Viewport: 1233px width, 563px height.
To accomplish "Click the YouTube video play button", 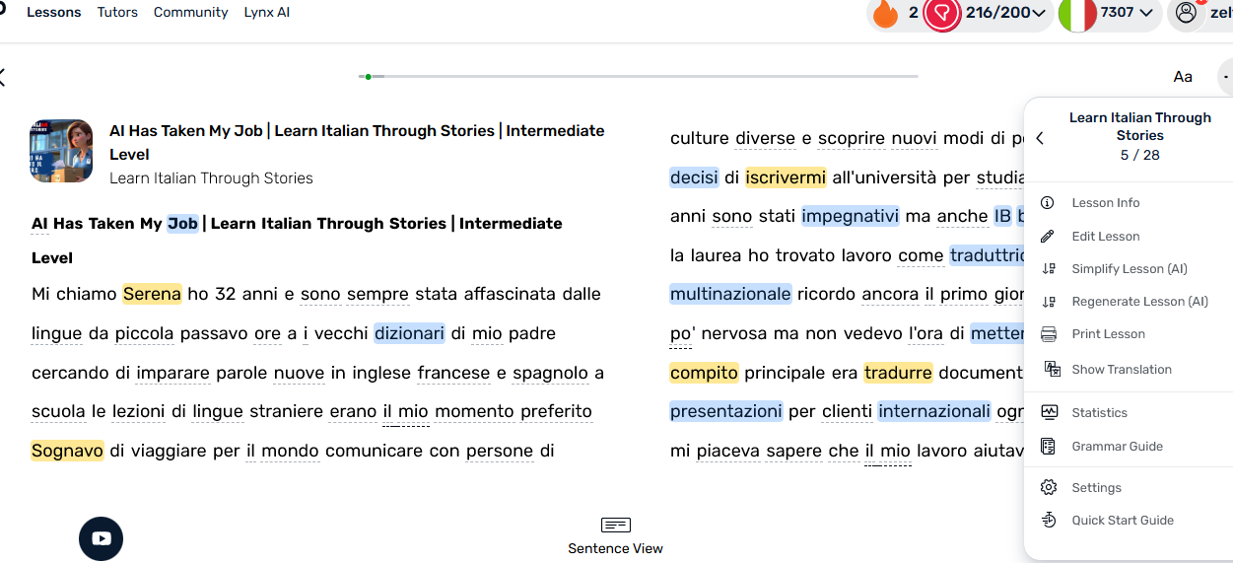I will (101, 538).
